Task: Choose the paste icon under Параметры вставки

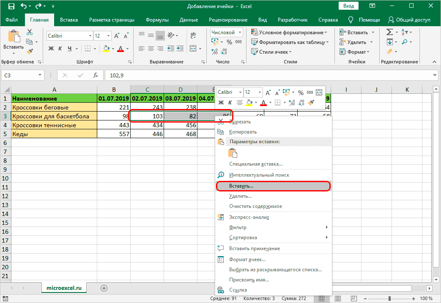Action: (x=233, y=153)
